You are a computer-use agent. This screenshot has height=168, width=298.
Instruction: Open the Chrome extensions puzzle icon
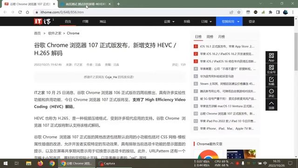[x=271, y=12]
